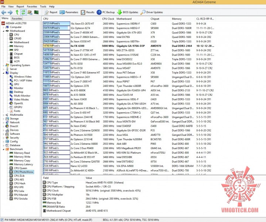
Task: Expand the Storage tree node
Action: pos(3,119)
